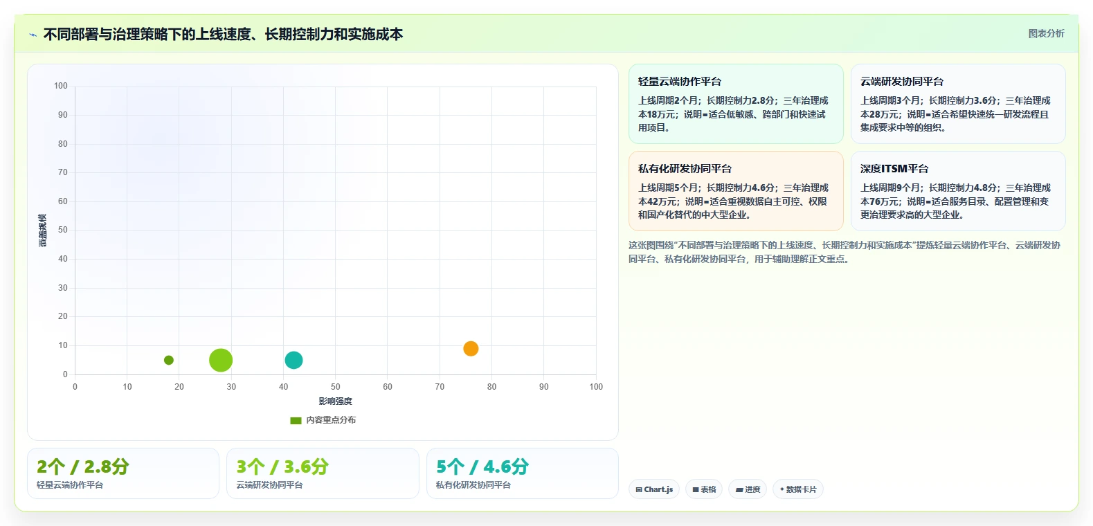Click the 5个 / 4.6分 stat value
The height and width of the screenshot is (526, 1093).
pos(482,466)
